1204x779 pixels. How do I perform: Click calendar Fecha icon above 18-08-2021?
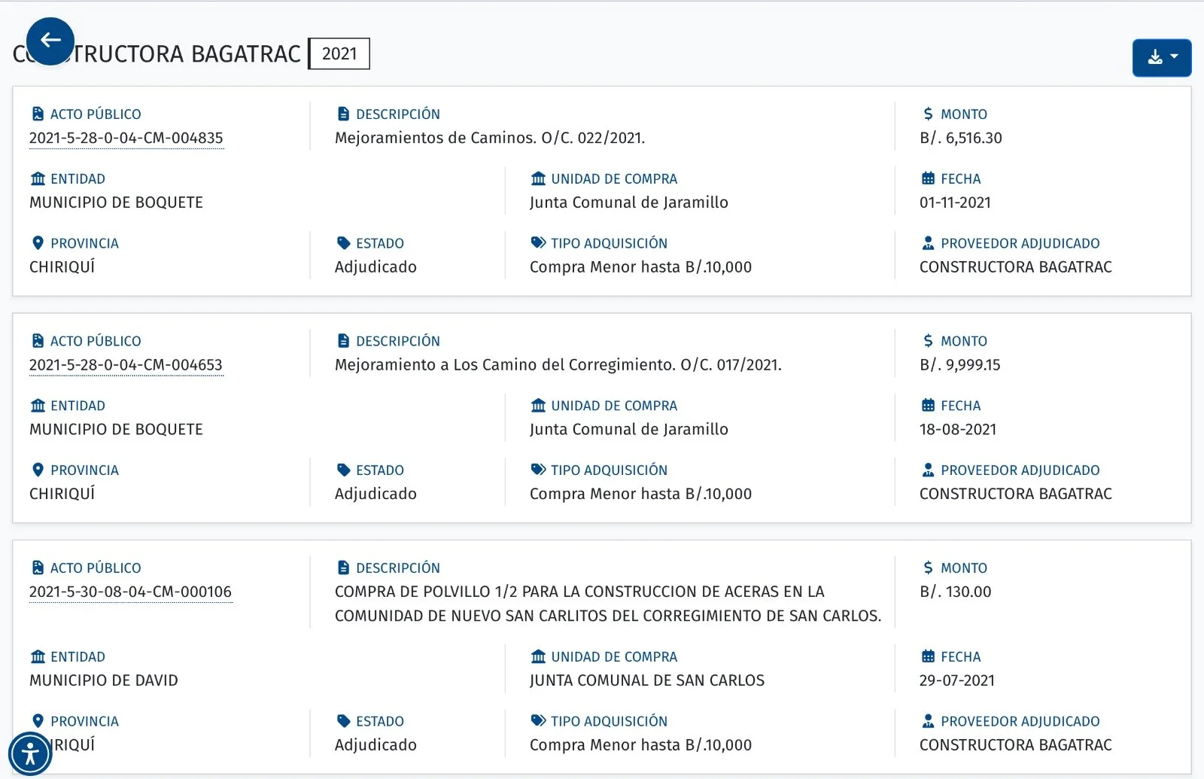[928, 406]
